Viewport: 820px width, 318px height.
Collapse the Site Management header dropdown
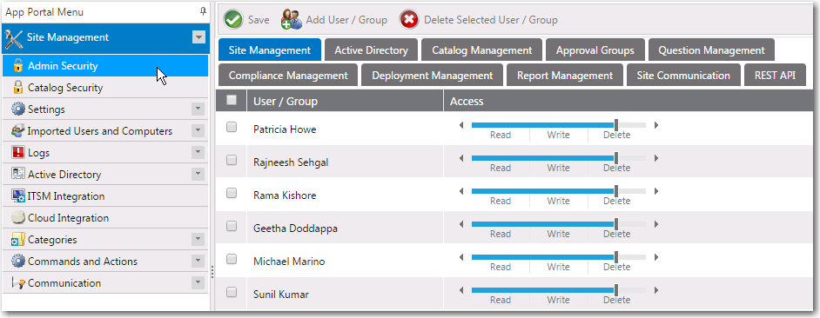tap(198, 37)
